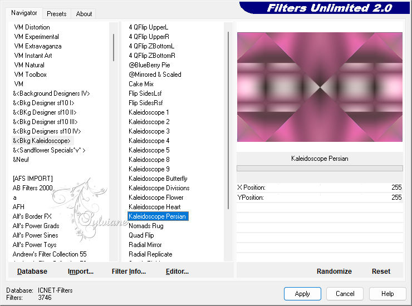Choose Kaleidoscope 9 filter
Screen dimensions: 412x306
click(149, 169)
